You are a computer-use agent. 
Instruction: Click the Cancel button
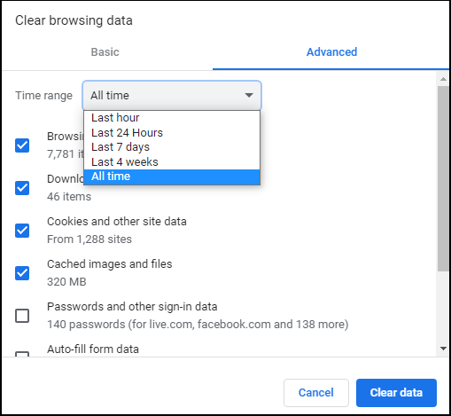coord(316,393)
